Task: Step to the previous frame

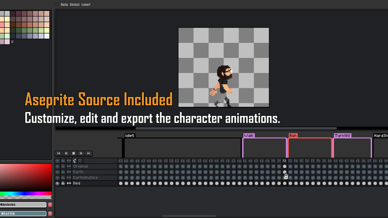Action: tap(66, 153)
